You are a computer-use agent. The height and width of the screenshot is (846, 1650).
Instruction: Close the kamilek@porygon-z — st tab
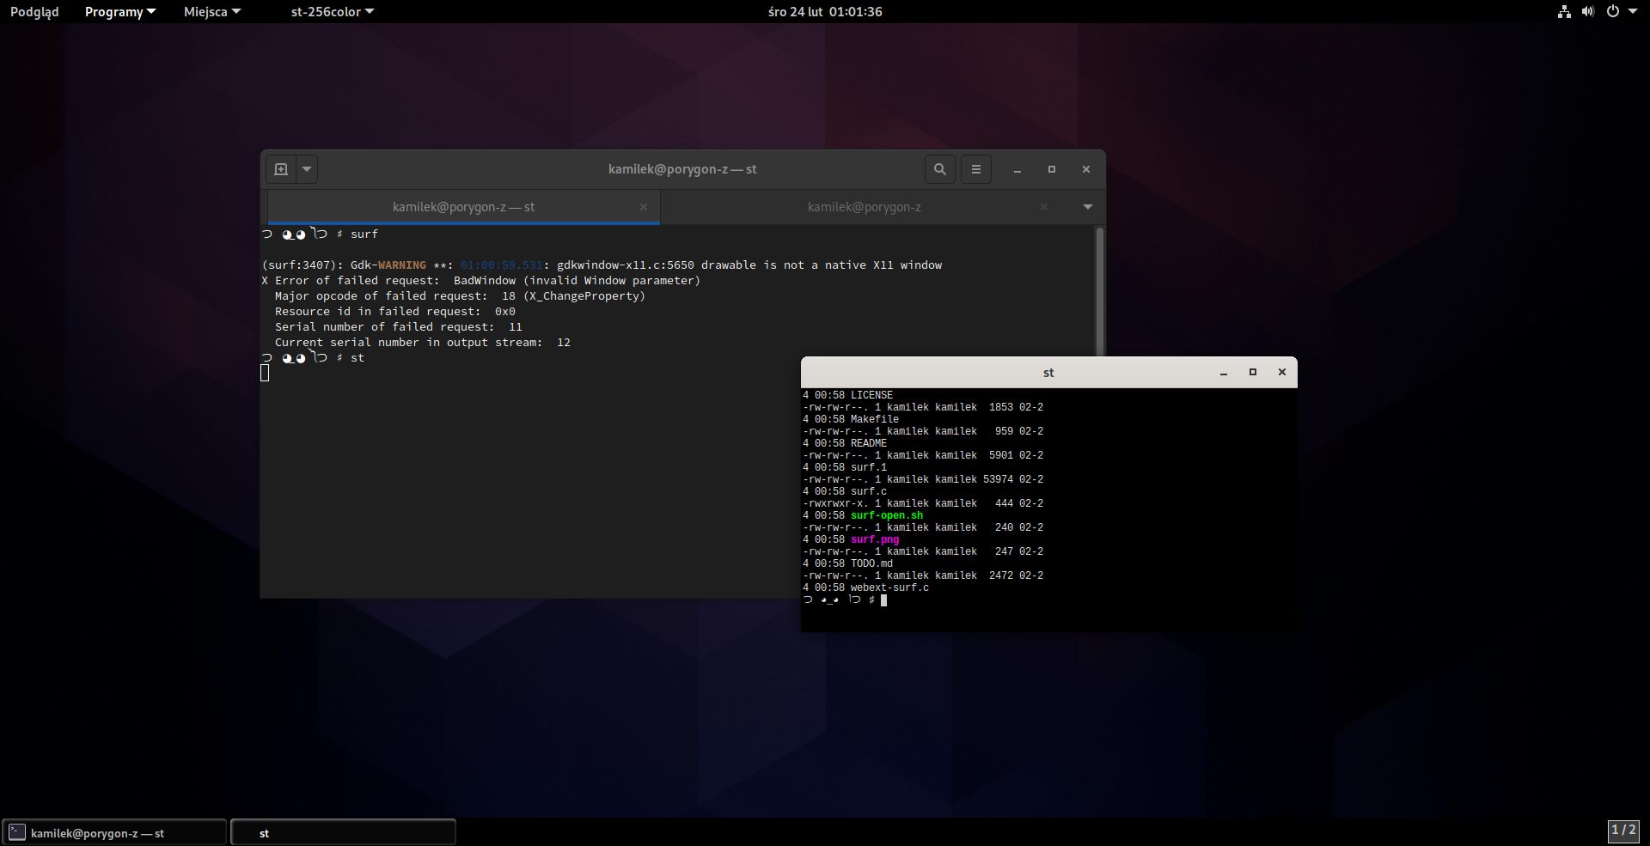[644, 207]
